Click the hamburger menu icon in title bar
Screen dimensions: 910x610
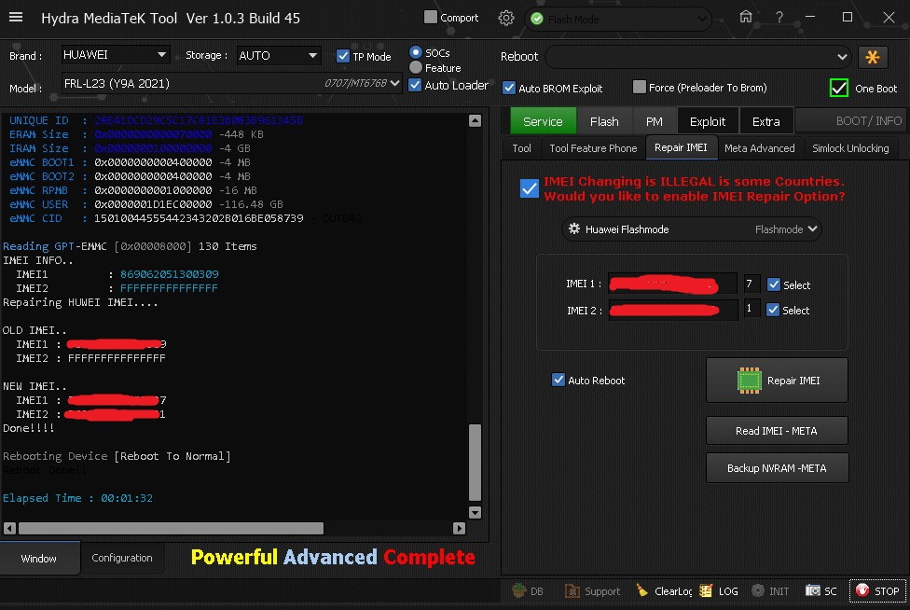18,18
